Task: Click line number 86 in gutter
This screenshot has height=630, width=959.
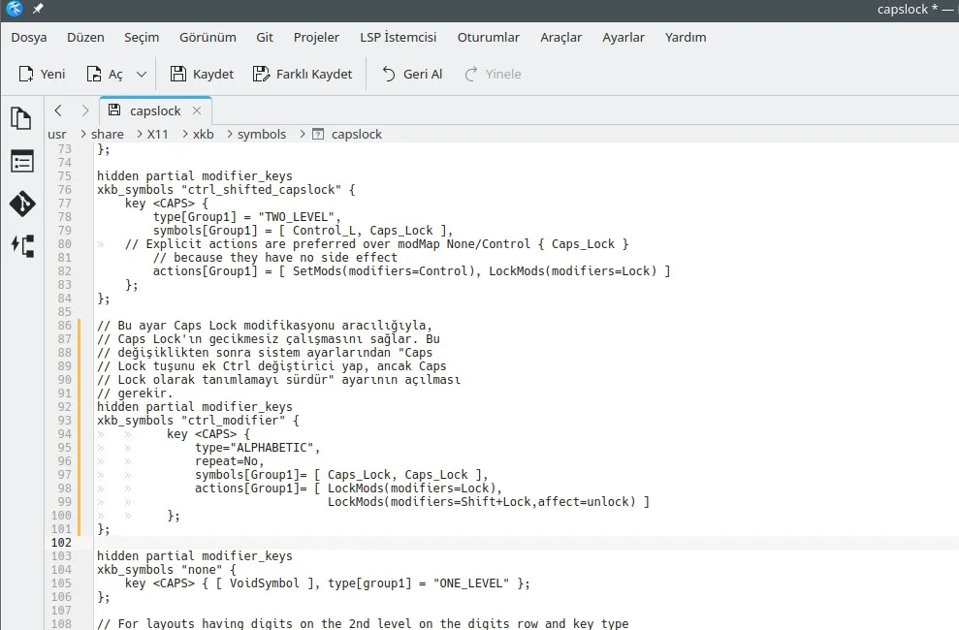Action: tap(64, 326)
